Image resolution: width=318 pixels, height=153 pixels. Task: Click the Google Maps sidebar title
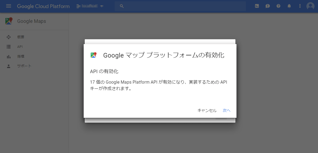pos(32,21)
